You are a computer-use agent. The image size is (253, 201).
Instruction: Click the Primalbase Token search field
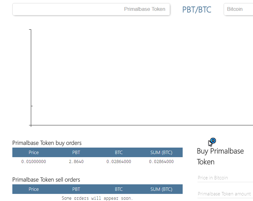pos(91,9)
